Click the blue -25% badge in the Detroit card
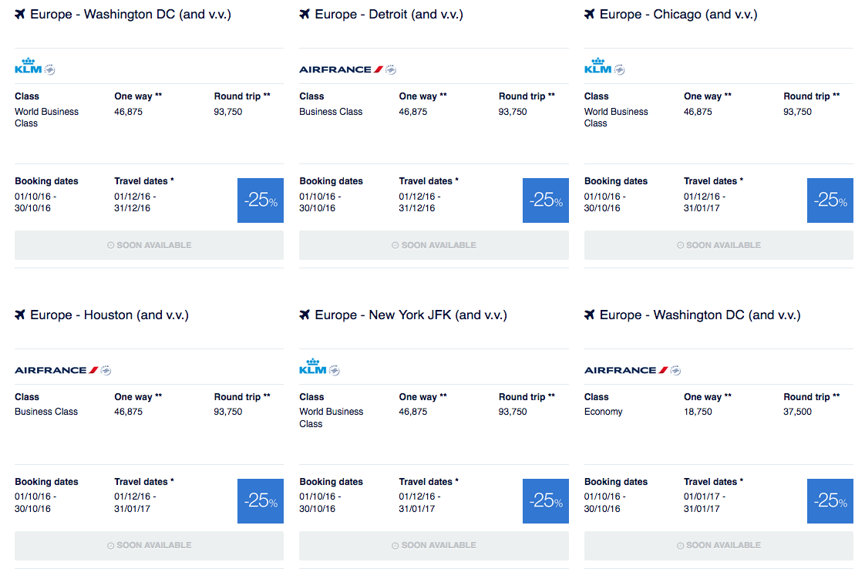Image resolution: width=865 pixels, height=569 pixels. [545, 200]
